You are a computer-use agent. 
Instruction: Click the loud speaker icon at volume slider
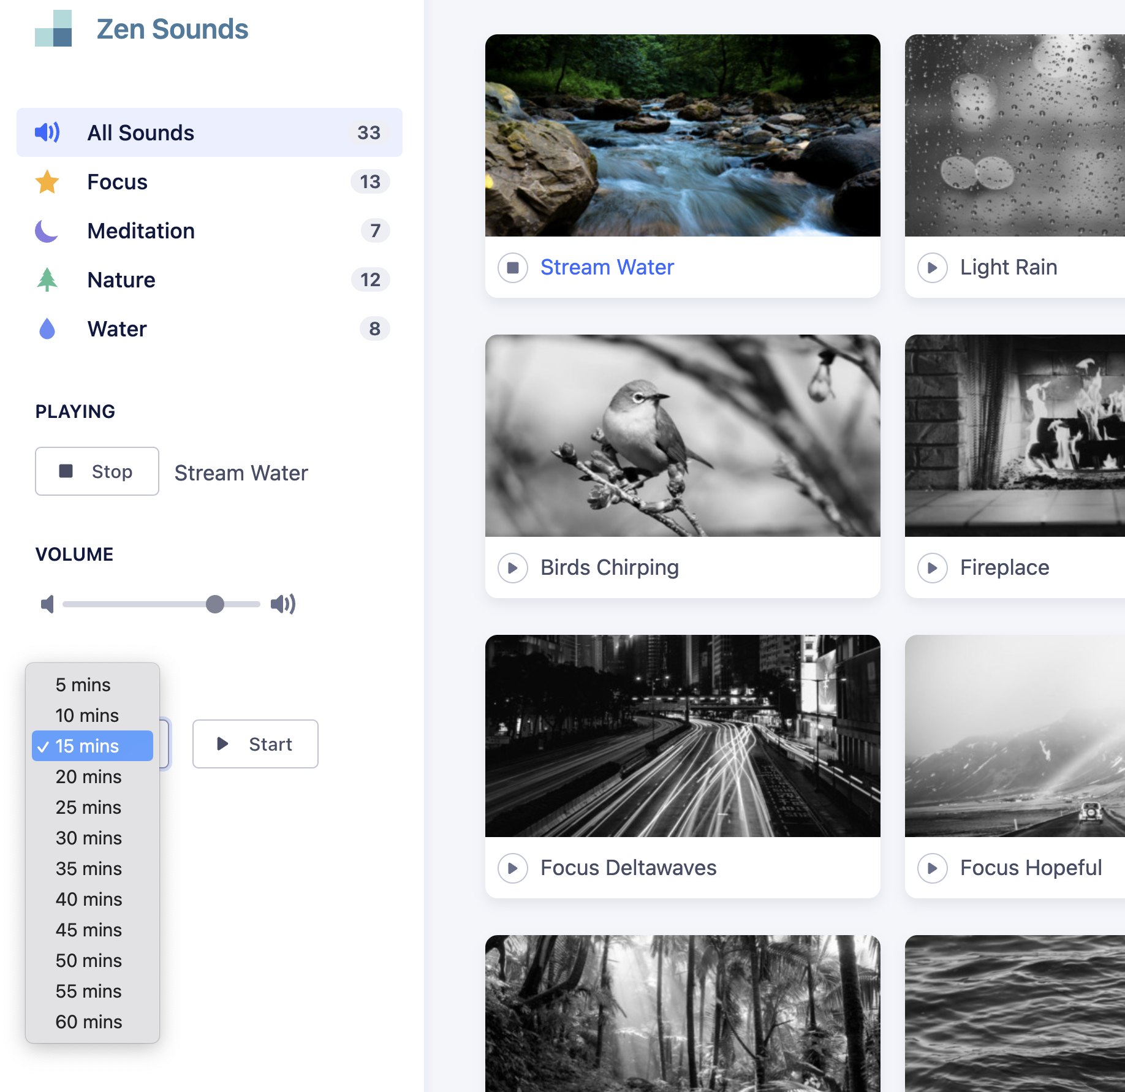282,604
